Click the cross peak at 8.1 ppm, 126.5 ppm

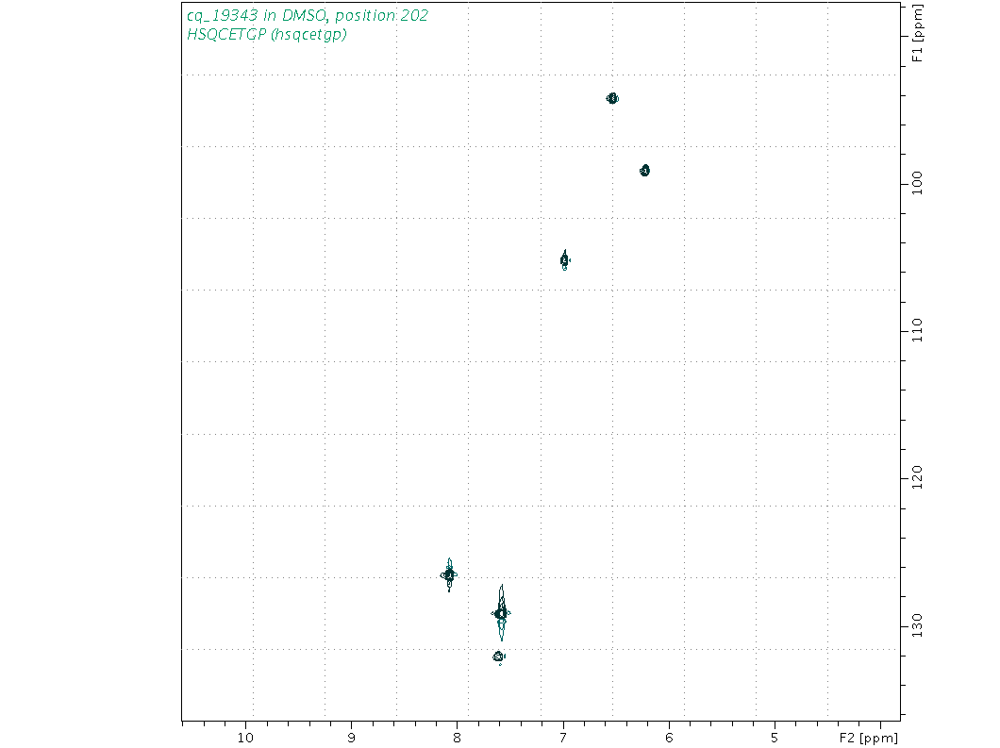449,575
